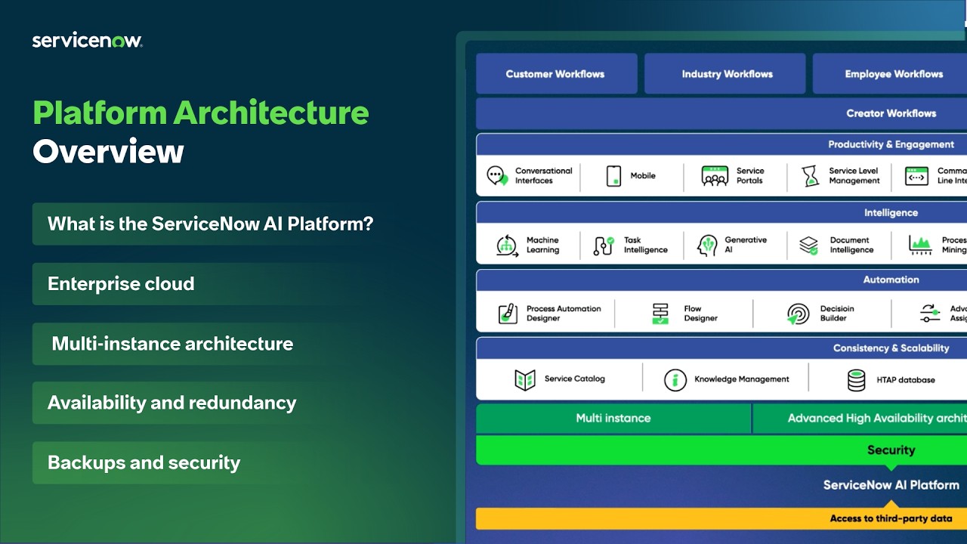The height and width of the screenshot is (544, 967).
Task: Select the bright green Security bar
Action: coord(721,450)
